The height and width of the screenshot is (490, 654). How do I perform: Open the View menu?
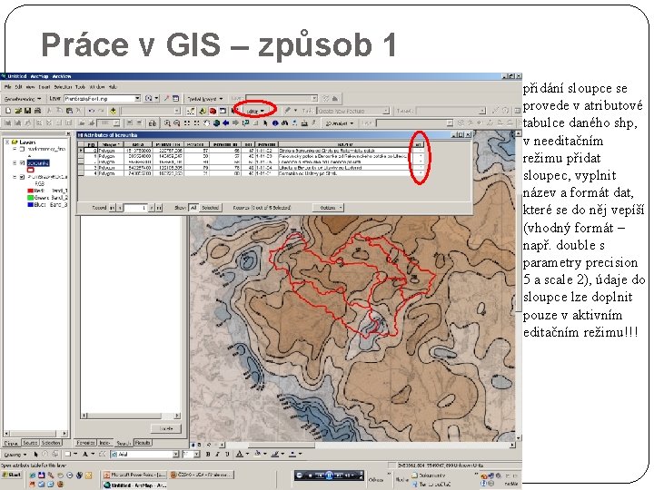[30, 87]
